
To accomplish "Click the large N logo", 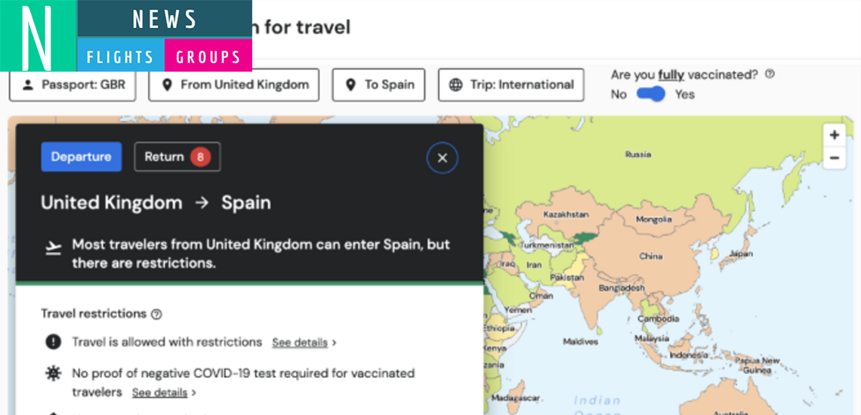I will click(x=38, y=35).
